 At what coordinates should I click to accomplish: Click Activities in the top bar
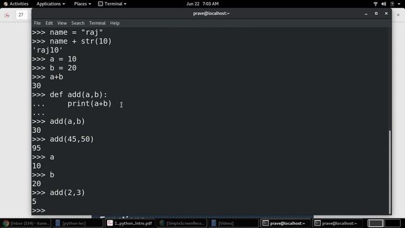coord(16,4)
